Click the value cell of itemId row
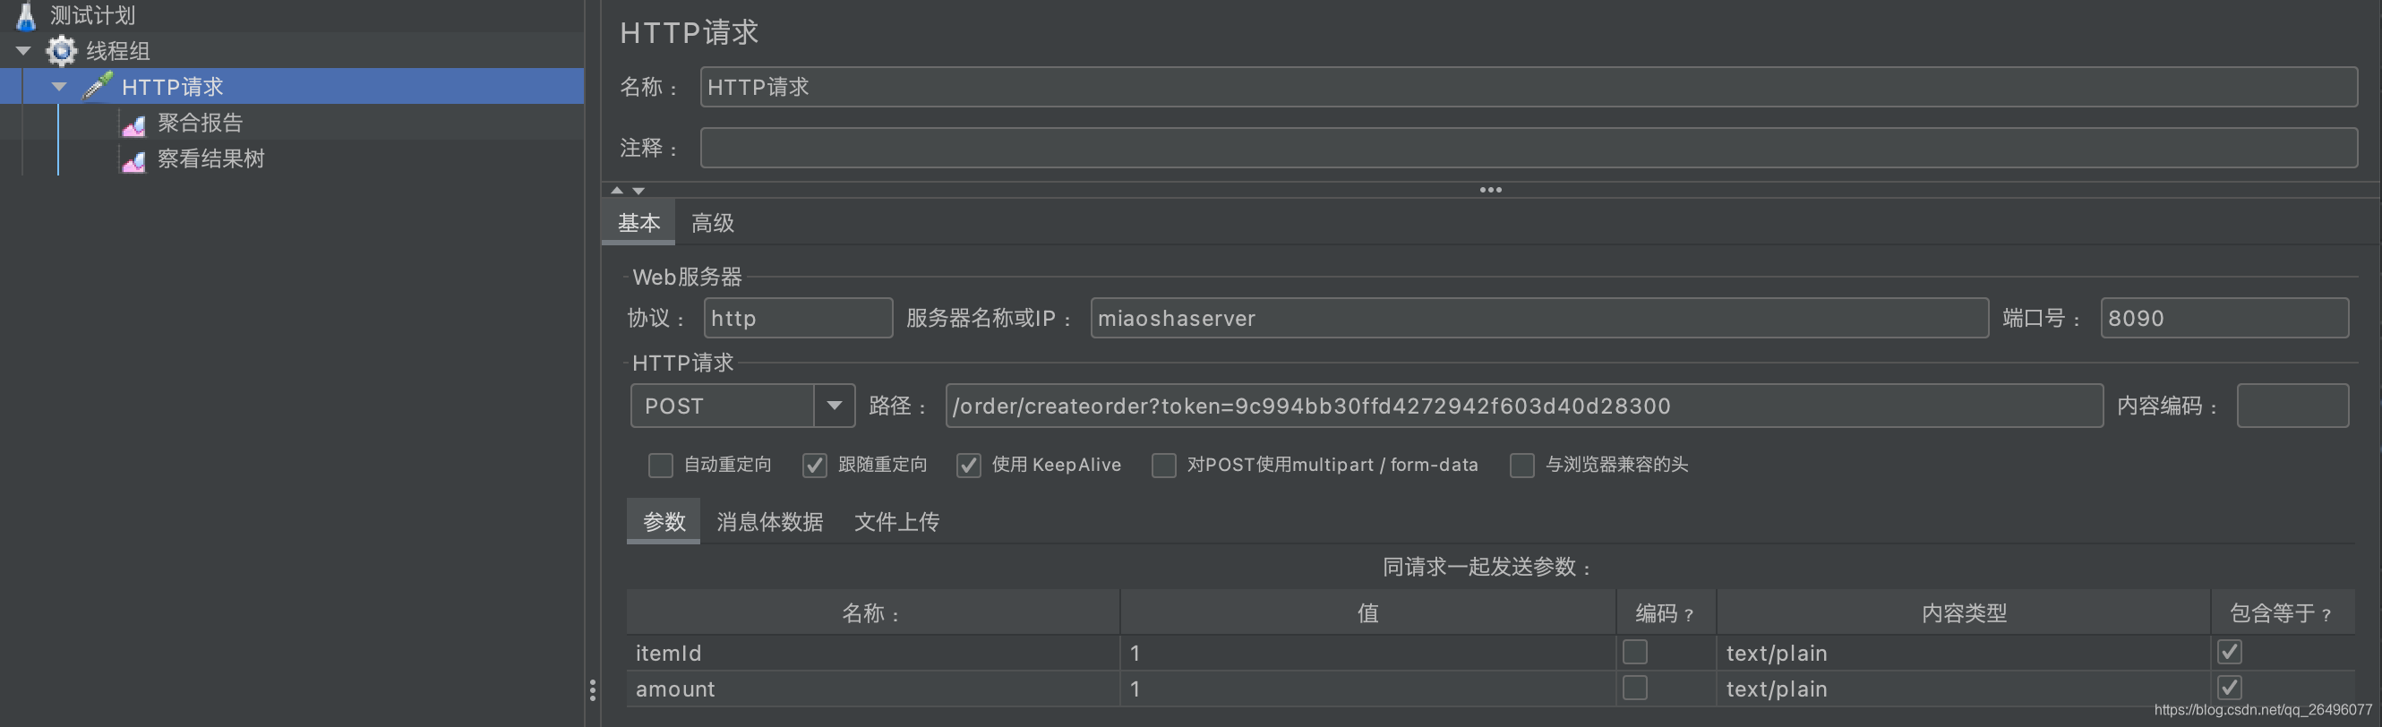 tap(1367, 653)
